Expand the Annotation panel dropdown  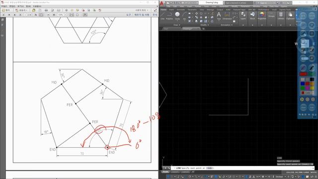(227, 25)
